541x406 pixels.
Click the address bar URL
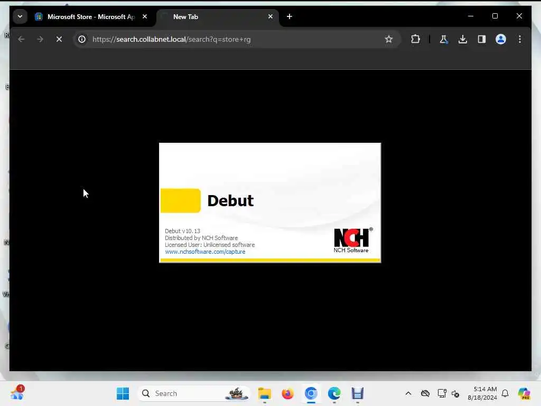(172, 39)
